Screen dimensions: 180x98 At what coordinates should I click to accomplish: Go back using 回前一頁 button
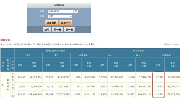[x=66, y=23]
